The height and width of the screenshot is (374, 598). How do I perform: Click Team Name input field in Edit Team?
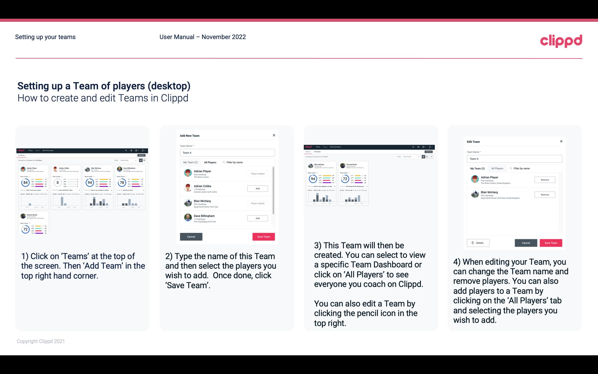pyautogui.click(x=514, y=159)
